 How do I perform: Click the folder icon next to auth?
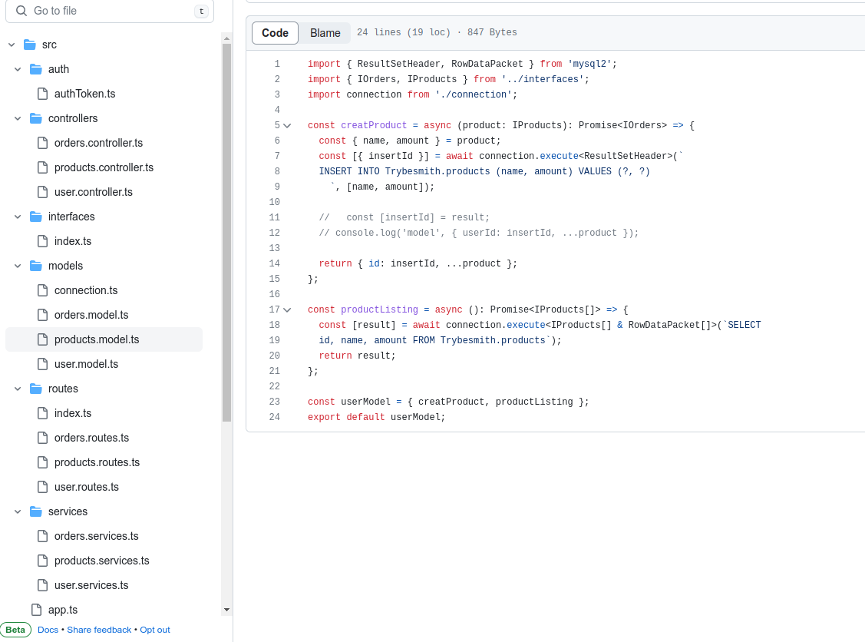tap(36, 69)
